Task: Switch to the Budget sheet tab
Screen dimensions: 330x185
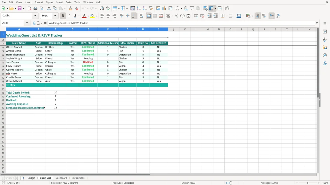Action: tap(31, 178)
